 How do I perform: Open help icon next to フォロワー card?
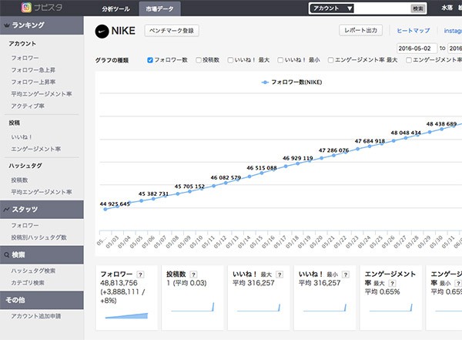[140, 274]
